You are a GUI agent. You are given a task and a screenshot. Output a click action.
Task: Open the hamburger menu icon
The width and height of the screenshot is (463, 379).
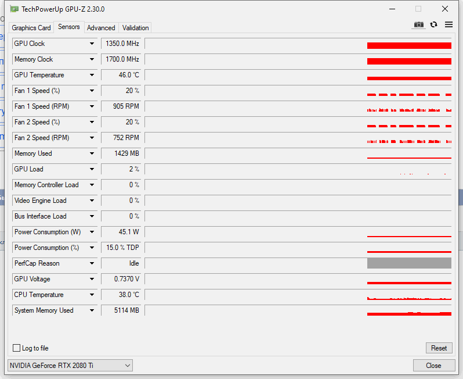(448, 24)
